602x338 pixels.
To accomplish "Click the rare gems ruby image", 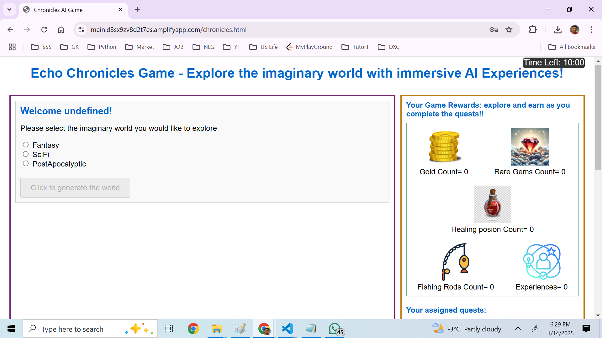I will coord(530,146).
